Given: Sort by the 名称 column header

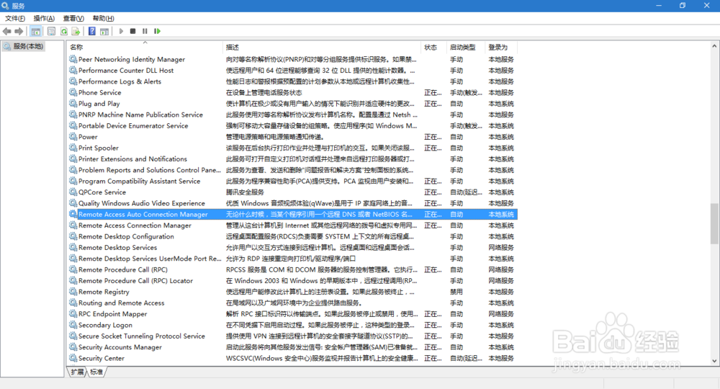Looking at the screenshot, I should coord(145,48).
